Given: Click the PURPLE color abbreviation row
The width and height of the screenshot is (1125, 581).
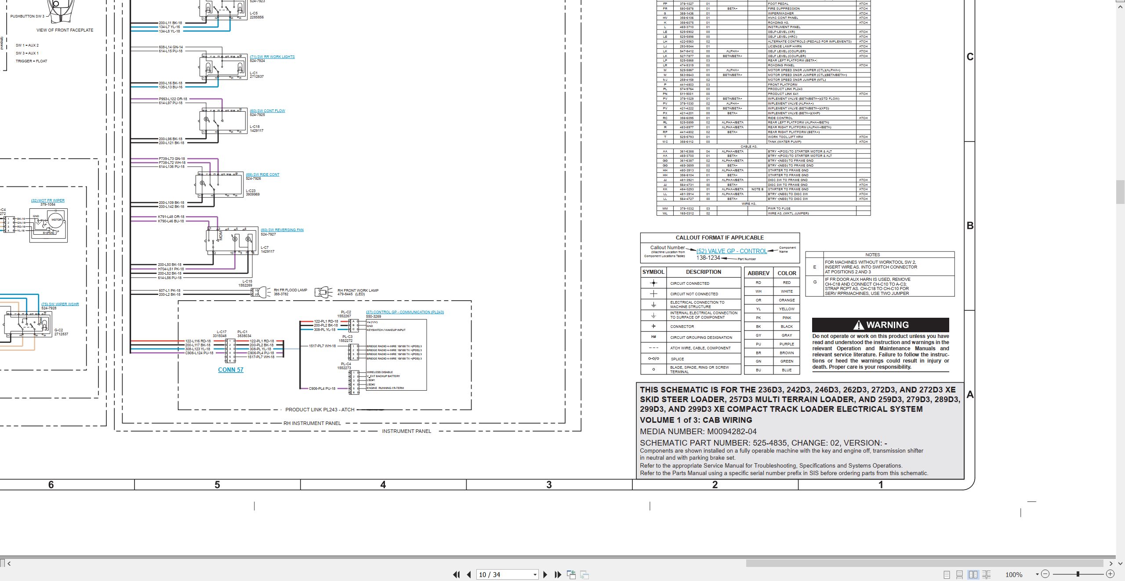Looking at the screenshot, I should click(773, 344).
